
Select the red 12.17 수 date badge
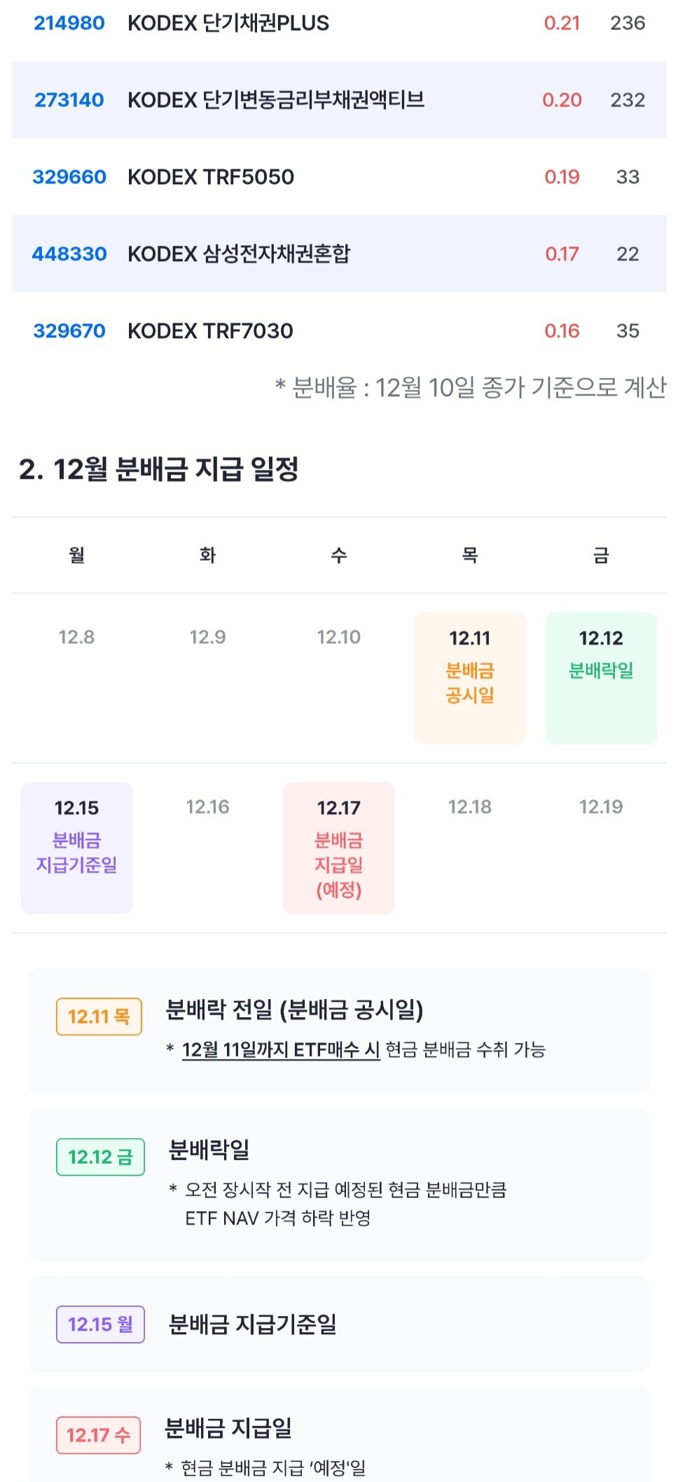[98, 1435]
